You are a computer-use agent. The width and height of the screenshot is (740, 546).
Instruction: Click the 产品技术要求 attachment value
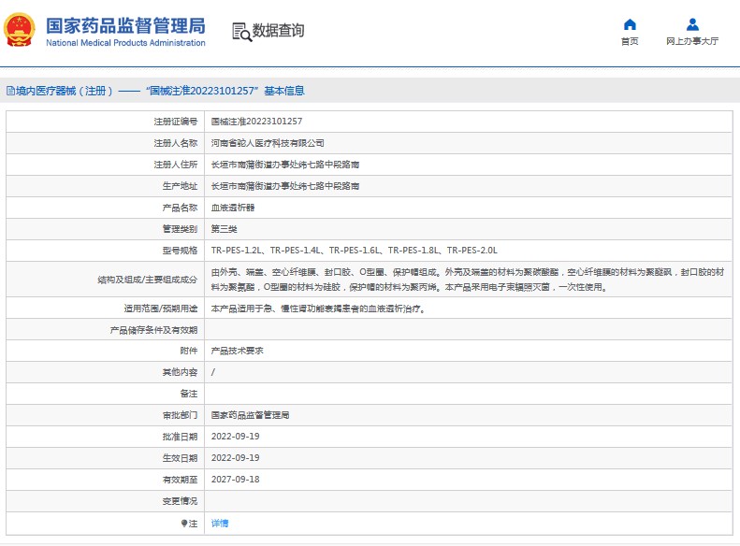pyautogui.click(x=237, y=351)
